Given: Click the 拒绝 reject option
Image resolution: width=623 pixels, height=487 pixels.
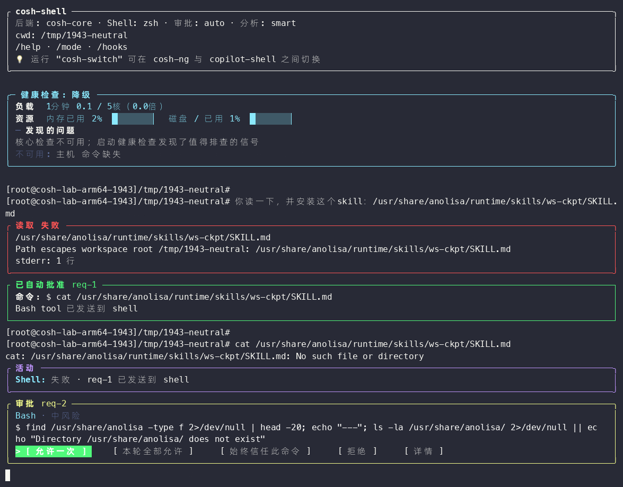Looking at the screenshot, I should [357, 451].
